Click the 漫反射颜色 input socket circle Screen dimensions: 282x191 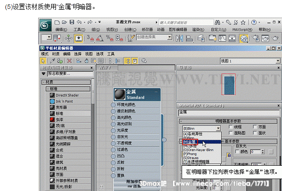point(113,111)
